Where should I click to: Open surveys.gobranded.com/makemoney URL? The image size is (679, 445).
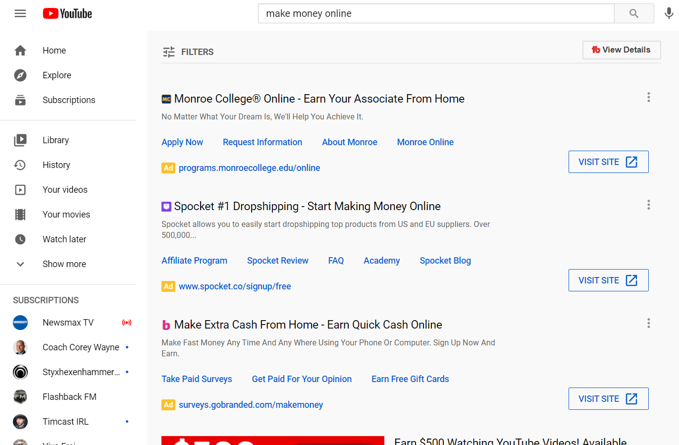(251, 405)
